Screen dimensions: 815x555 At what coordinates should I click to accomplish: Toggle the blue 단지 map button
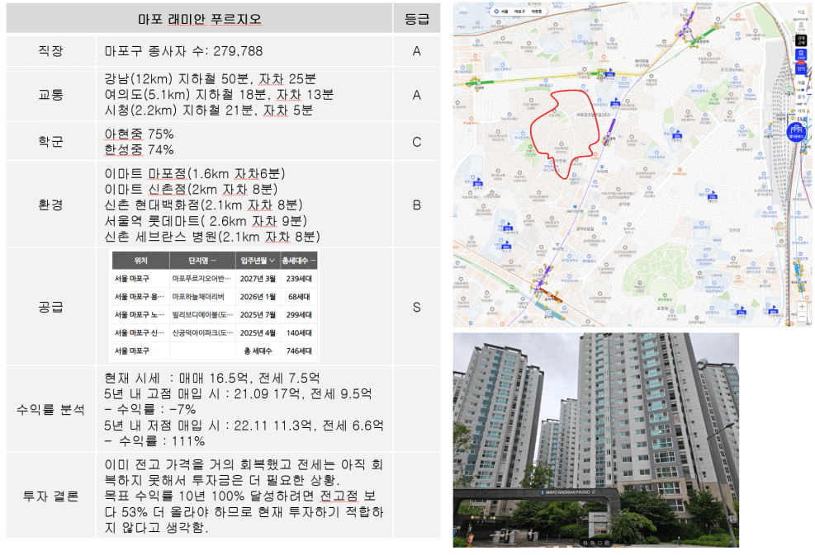(x=801, y=68)
